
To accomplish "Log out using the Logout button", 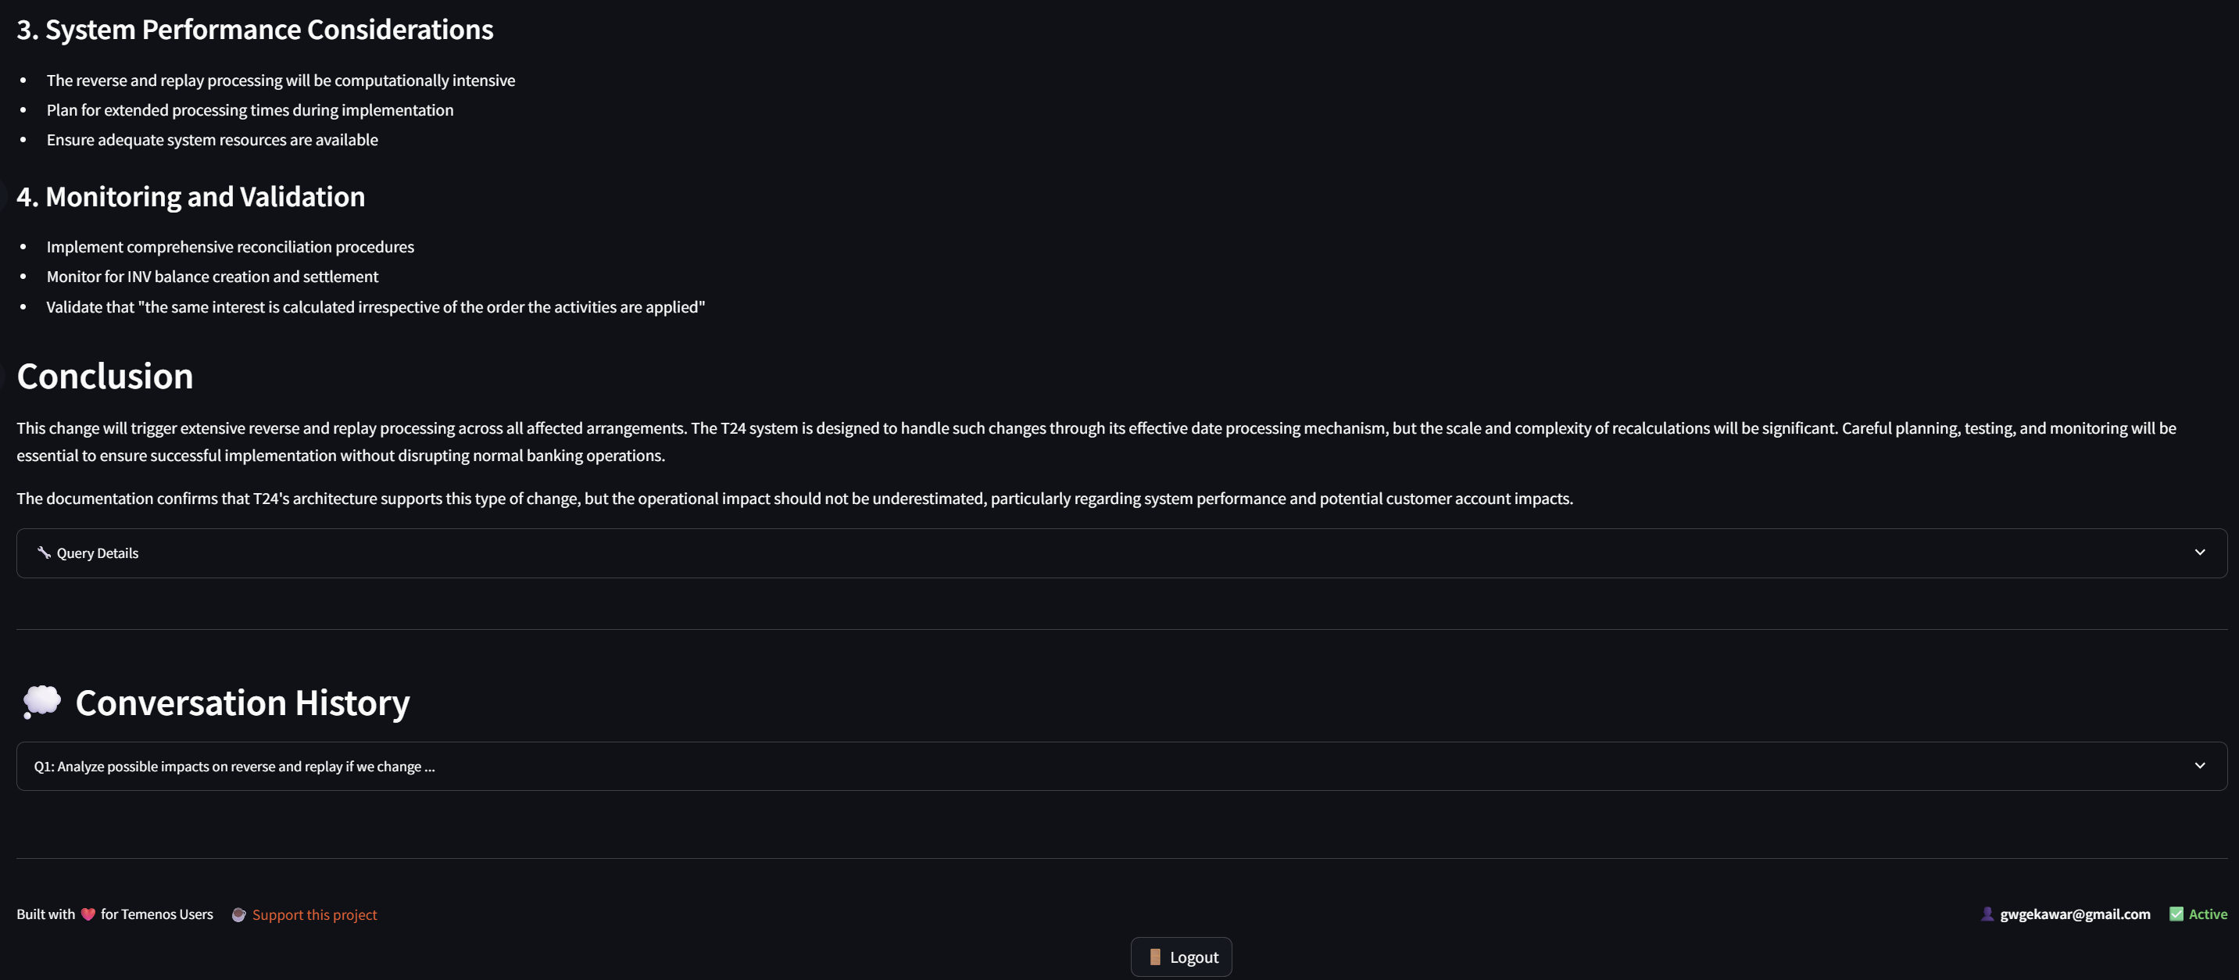I will click(1181, 957).
